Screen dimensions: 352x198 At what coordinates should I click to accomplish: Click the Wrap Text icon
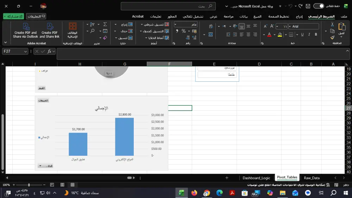(x=211, y=26)
